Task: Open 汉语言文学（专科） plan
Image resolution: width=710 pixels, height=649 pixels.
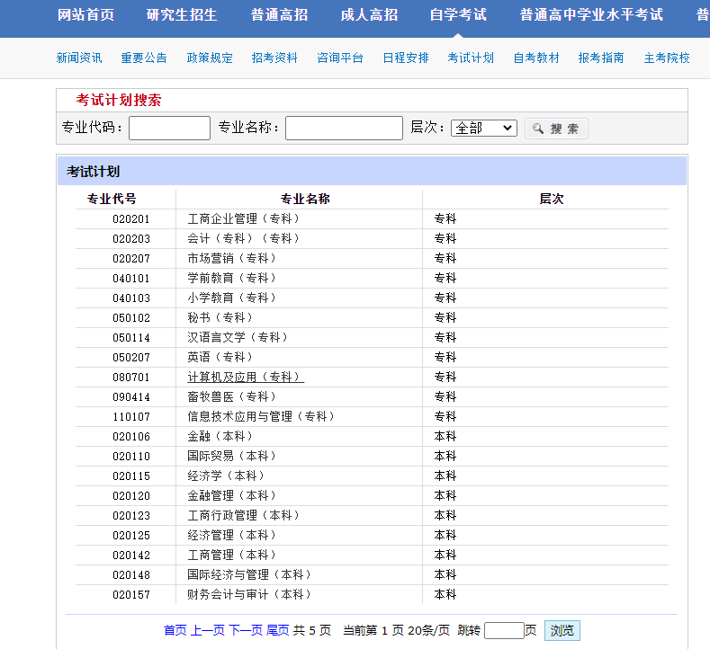Action: (238, 337)
